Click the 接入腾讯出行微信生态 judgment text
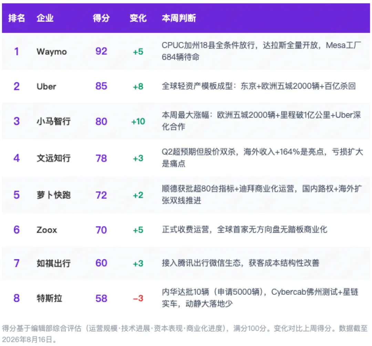The height and width of the screenshot is (346, 372). tap(240, 263)
